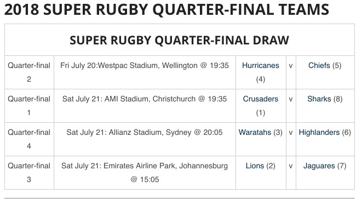Open the Chiefs team link

pyautogui.click(x=319, y=65)
